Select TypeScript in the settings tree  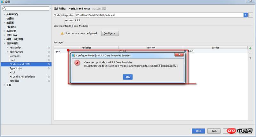pyautogui.click(x=16, y=68)
